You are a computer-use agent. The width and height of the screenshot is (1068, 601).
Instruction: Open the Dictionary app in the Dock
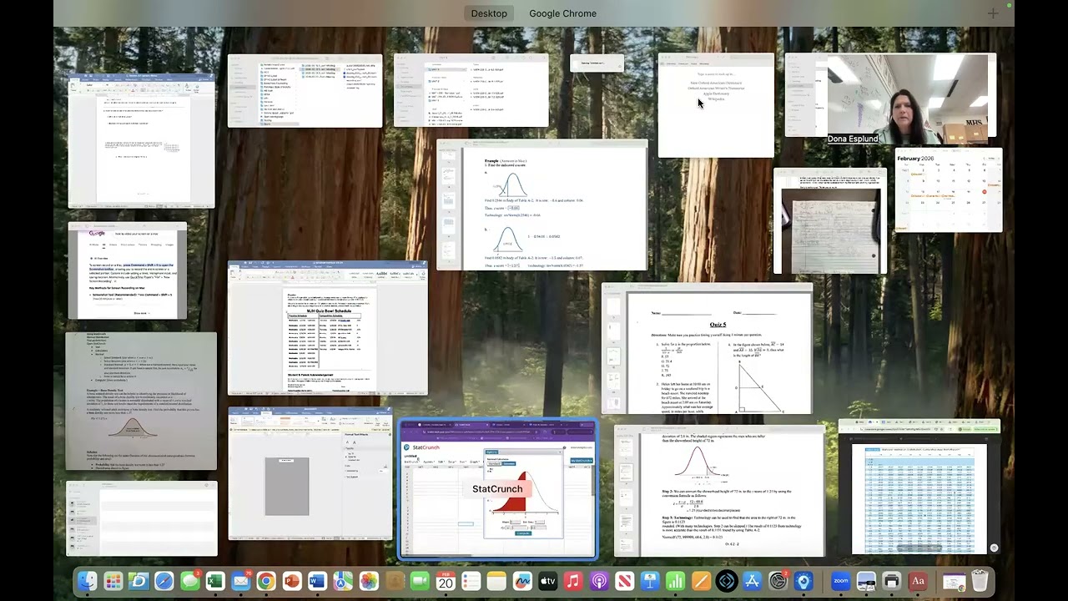917,581
